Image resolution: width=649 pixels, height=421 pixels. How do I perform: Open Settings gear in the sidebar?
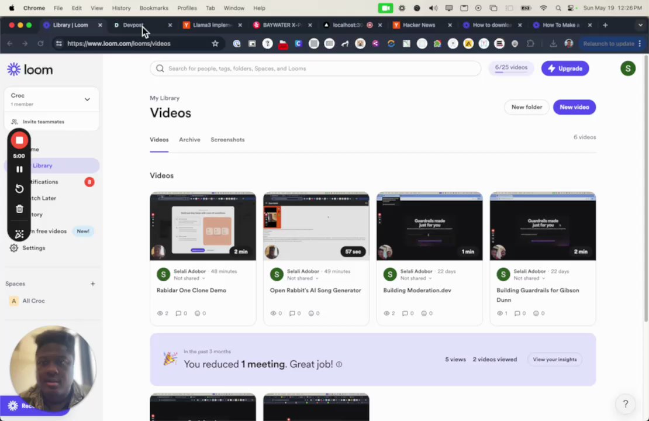[x=13, y=248]
